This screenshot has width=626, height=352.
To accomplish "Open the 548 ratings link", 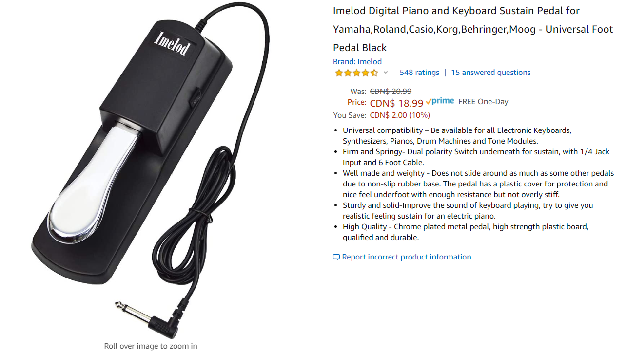I will (419, 73).
